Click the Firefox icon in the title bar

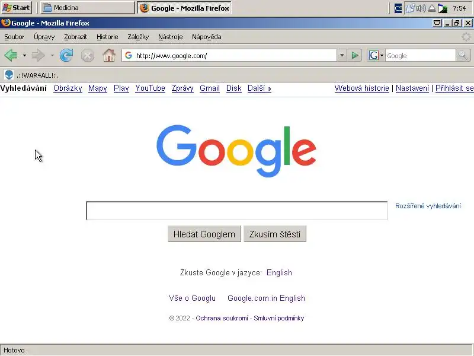[x=5, y=23]
